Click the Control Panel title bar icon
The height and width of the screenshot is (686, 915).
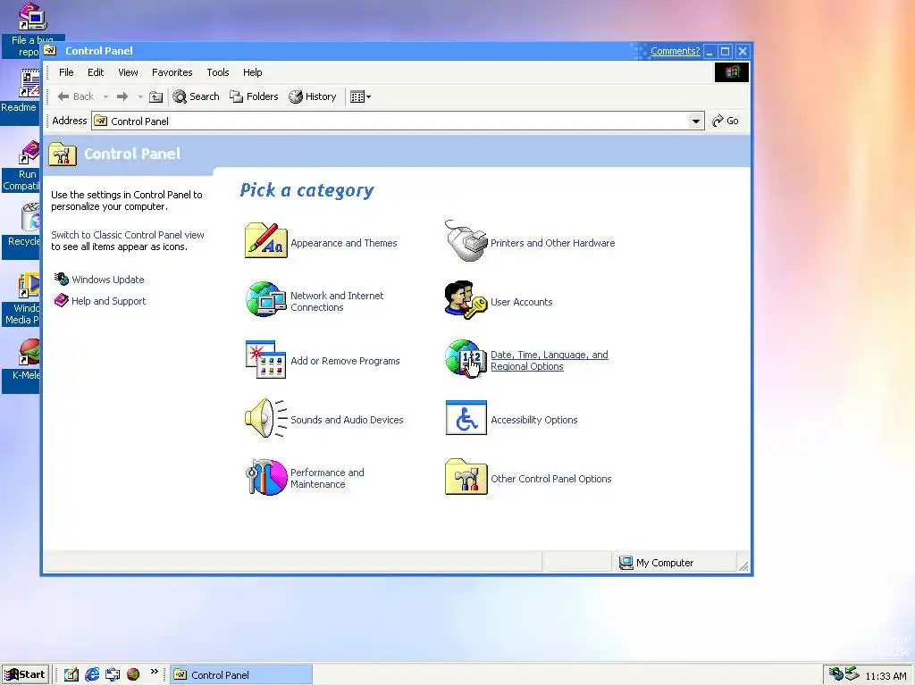tap(50, 51)
